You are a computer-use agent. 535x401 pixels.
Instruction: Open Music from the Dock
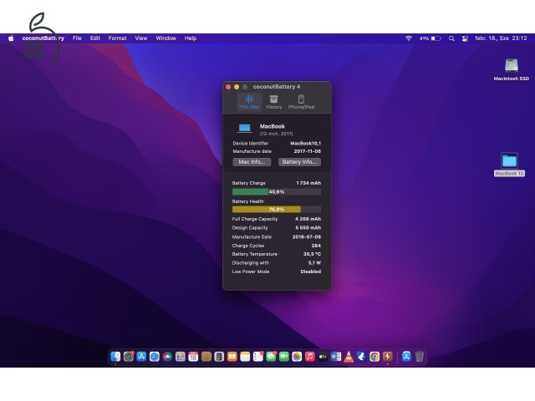pos(310,357)
